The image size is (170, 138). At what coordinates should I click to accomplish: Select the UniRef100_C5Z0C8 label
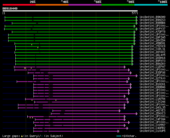click(152, 46)
